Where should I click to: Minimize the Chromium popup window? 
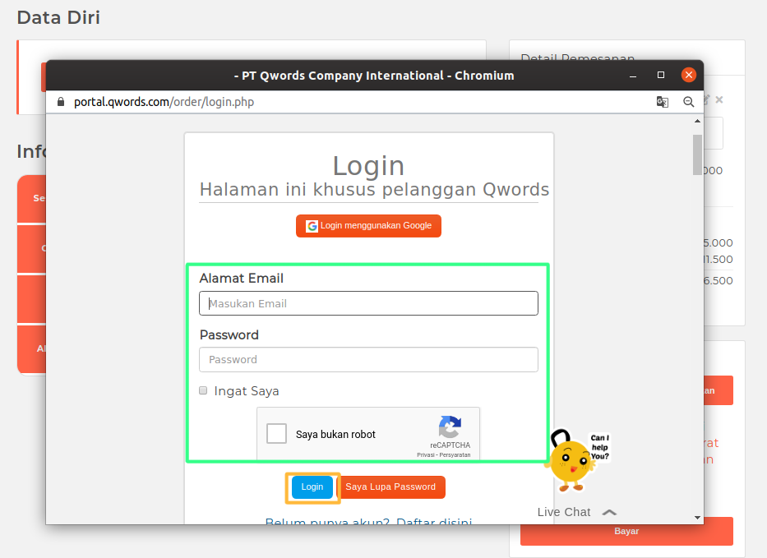pos(633,75)
